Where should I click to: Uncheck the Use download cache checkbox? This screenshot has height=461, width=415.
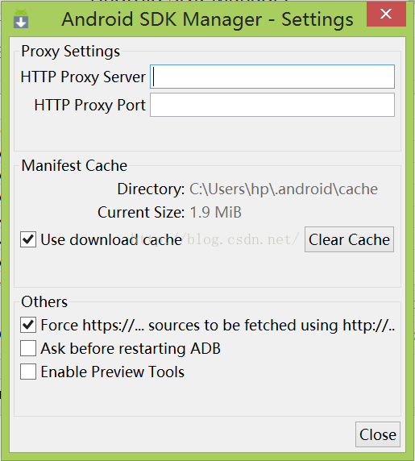click(x=28, y=239)
